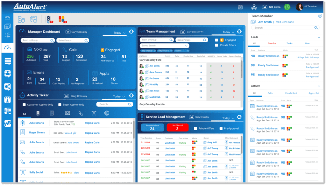Click Not Claimed 3 red button
326x185 pixels.
tap(178, 127)
